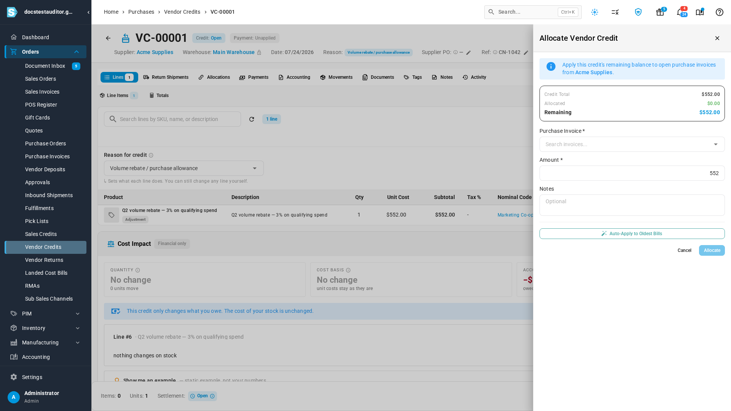Edit the Supplier PO pencil icon
This screenshot has width=731, height=411.
click(469, 53)
